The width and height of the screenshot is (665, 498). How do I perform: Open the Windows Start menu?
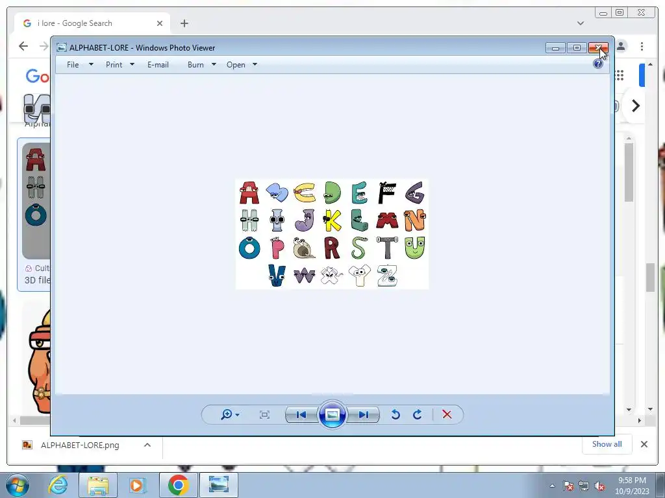17,485
